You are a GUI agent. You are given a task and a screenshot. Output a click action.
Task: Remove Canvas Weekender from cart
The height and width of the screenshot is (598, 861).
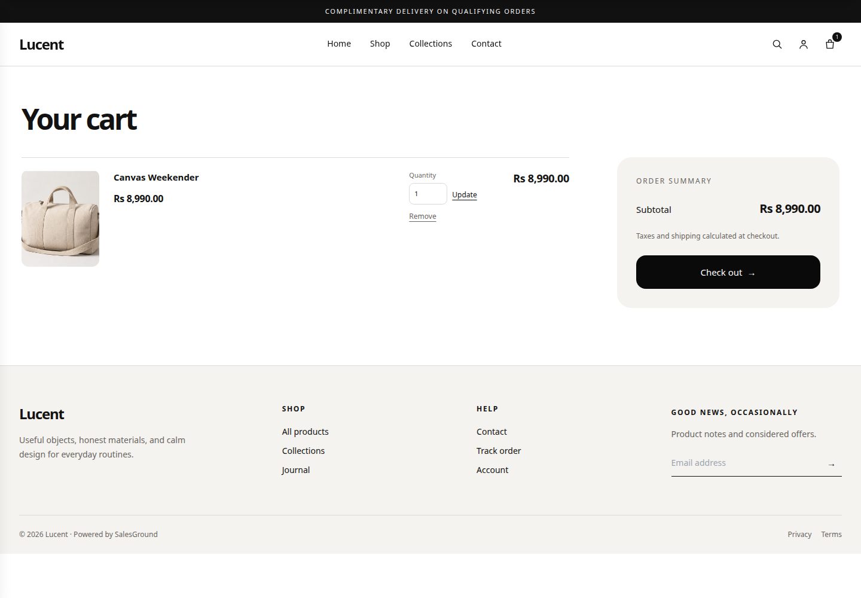tap(423, 216)
